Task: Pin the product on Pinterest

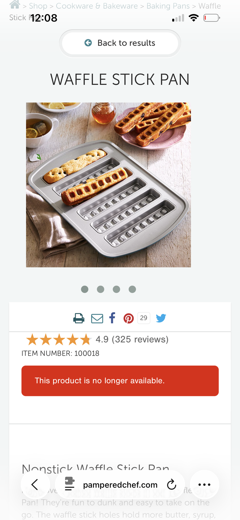Action: pos(129,318)
